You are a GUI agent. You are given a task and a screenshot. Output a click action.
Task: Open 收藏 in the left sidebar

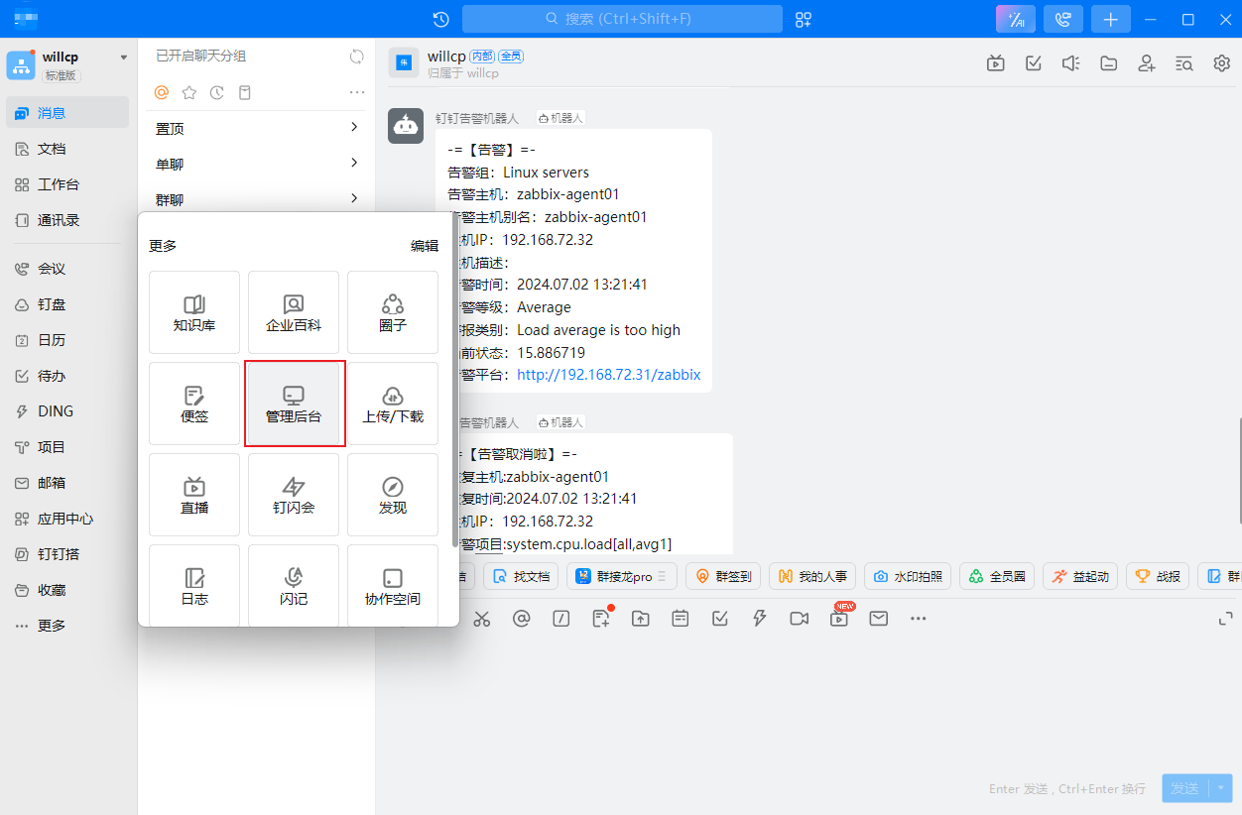(x=67, y=590)
